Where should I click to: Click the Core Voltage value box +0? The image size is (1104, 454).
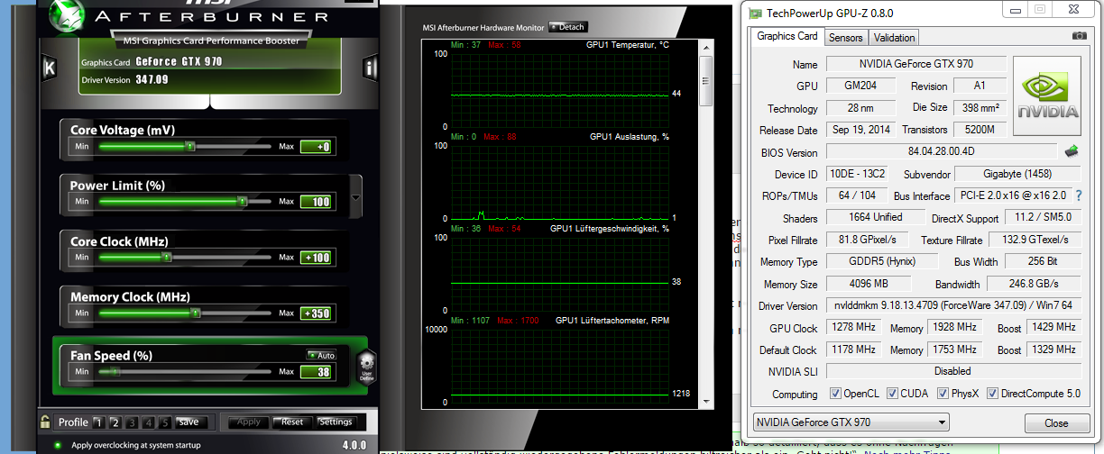pyautogui.click(x=316, y=146)
